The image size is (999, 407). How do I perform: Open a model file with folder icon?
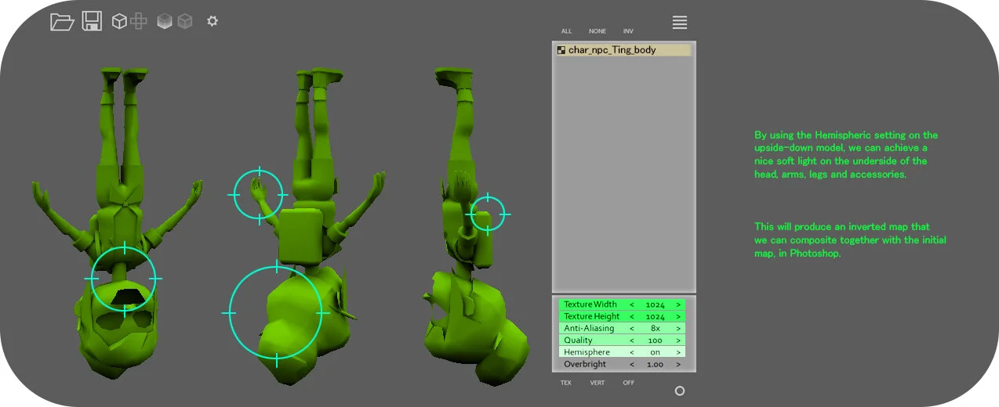coord(62,22)
